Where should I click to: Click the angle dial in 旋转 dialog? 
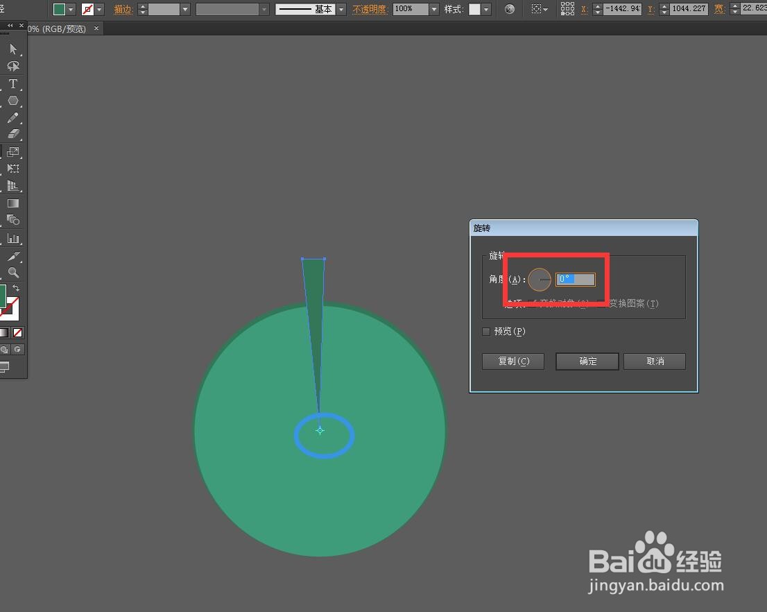(x=540, y=280)
